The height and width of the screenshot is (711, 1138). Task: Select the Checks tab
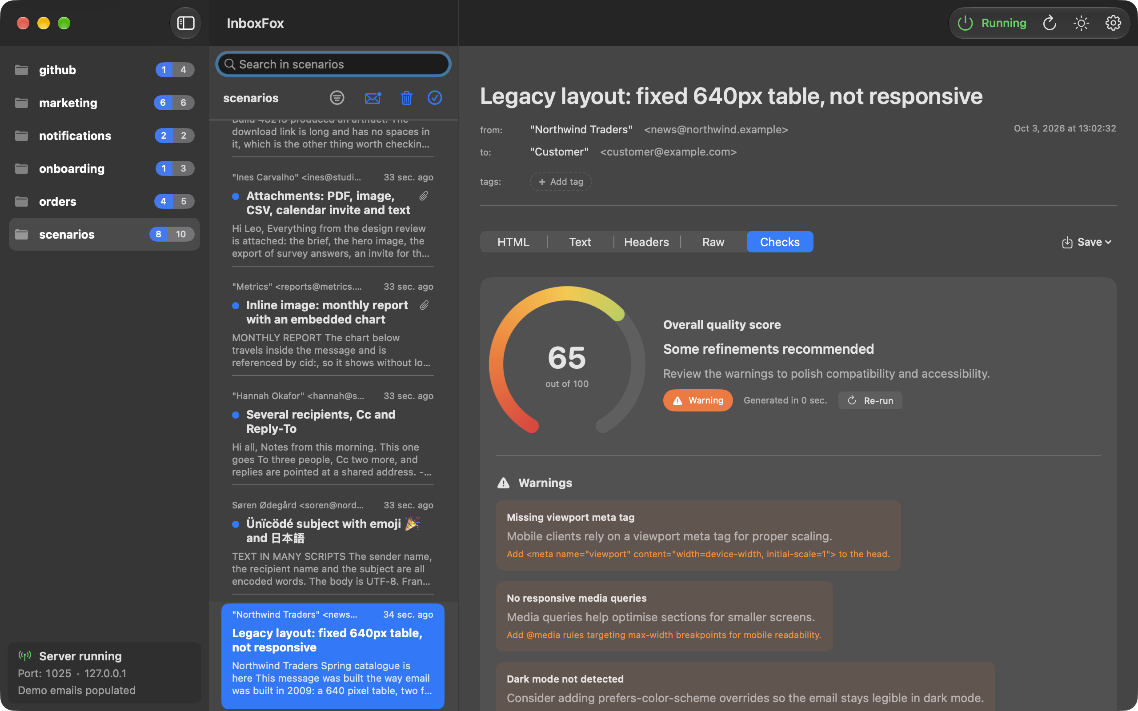coord(780,242)
